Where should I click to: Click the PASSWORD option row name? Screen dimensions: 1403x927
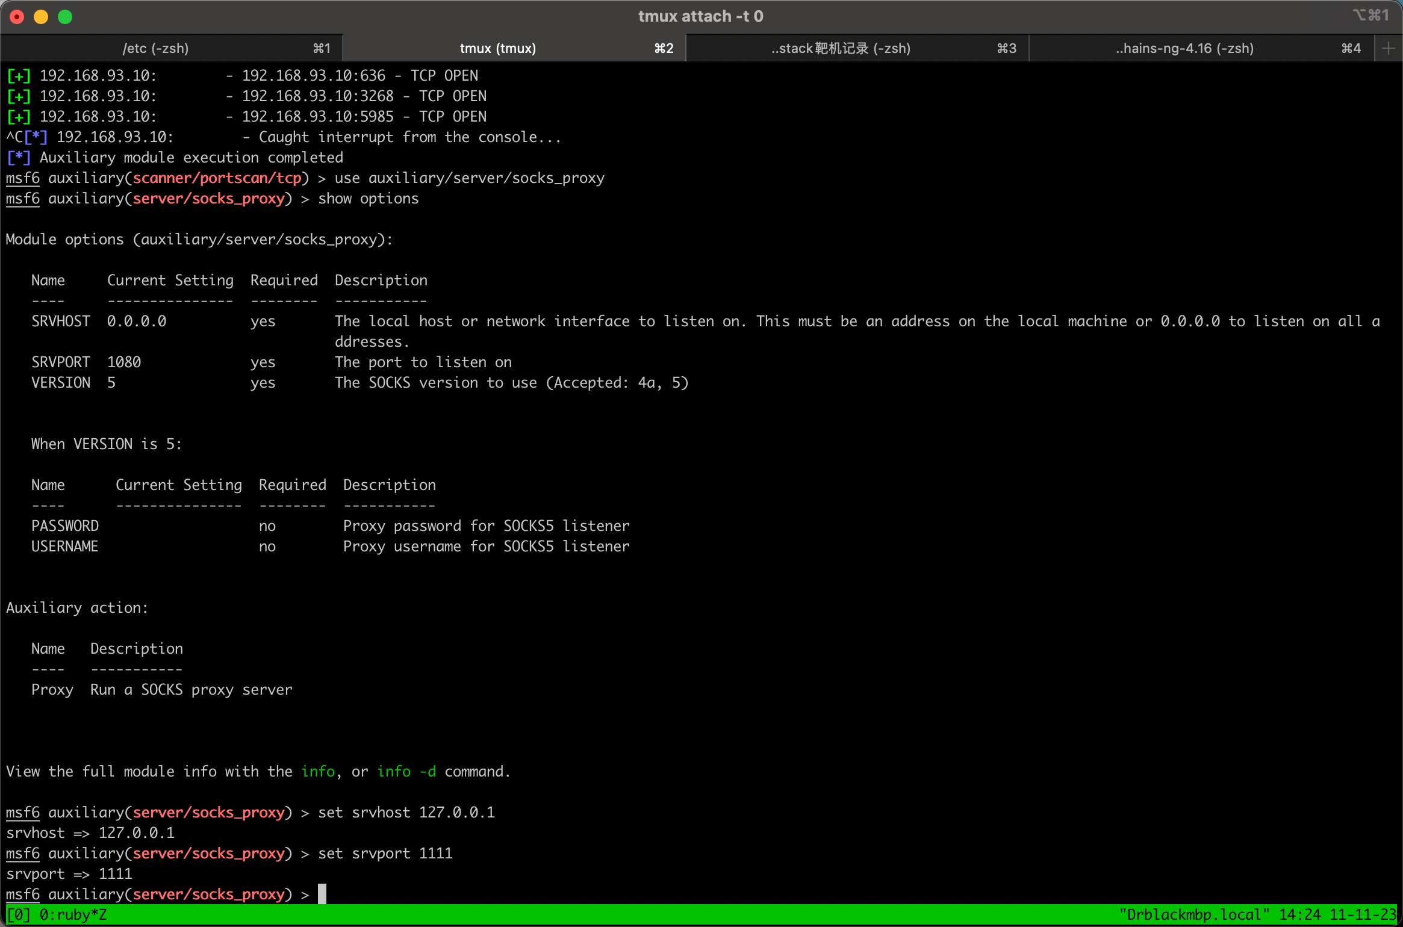click(x=65, y=526)
